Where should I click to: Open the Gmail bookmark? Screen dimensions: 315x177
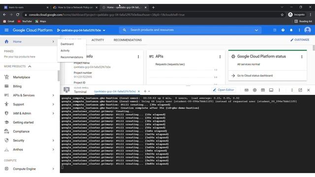tap(9, 21)
